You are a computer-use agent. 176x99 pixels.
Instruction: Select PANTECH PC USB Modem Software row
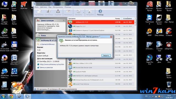coord(101,76)
